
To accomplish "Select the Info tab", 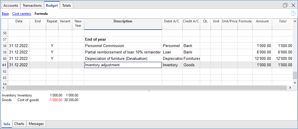I will tap(7, 124).
